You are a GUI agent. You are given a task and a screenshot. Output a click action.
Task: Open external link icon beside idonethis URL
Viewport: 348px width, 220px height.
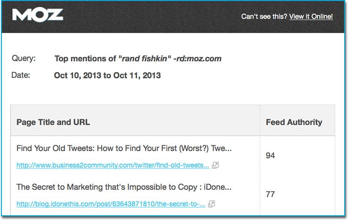tap(212, 204)
